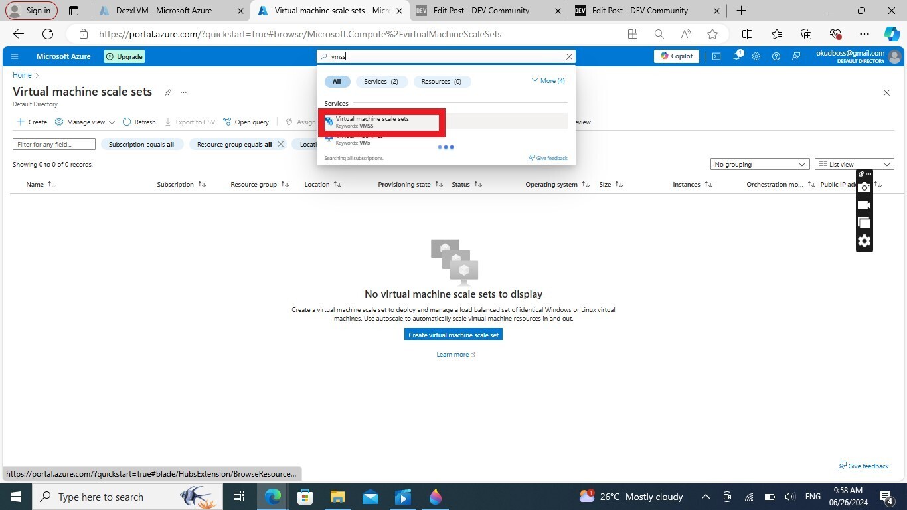Open File Explorer from the taskbar
Screen dimensions: 907x510
coord(337,497)
